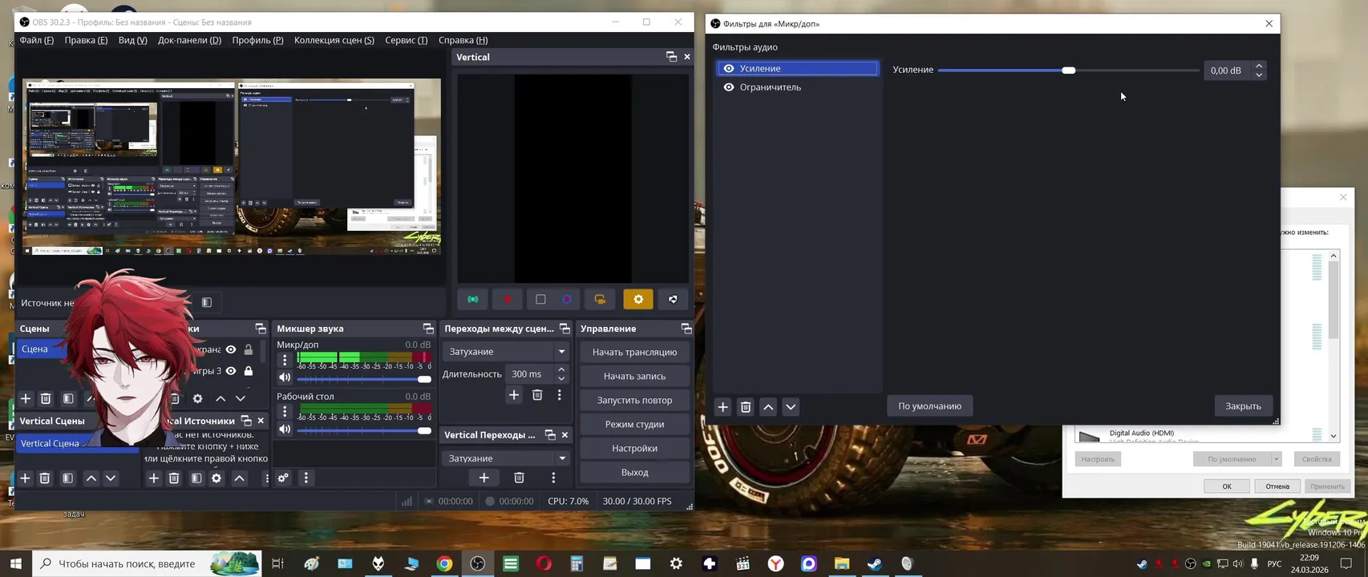Screen dimensions: 1368x577
Task: Move source down in Источники panel
Action: click(241, 398)
